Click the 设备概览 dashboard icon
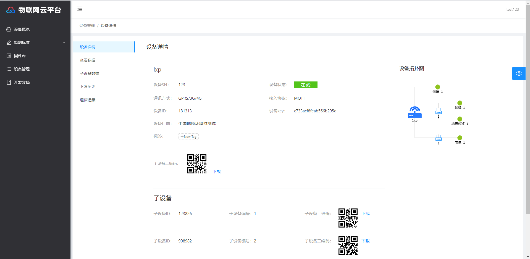This screenshot has height=259, width=530. click(9, 29)
